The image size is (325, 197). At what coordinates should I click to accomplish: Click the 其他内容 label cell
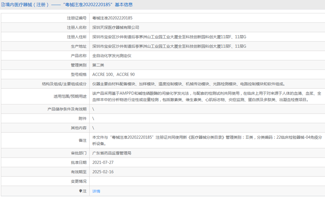(x=45, y=128)
